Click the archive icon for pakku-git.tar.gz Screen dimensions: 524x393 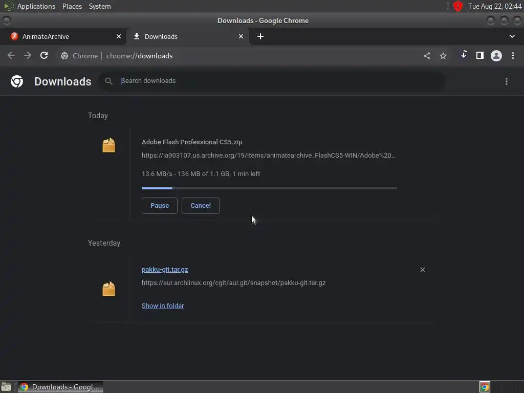click(108, 289)
